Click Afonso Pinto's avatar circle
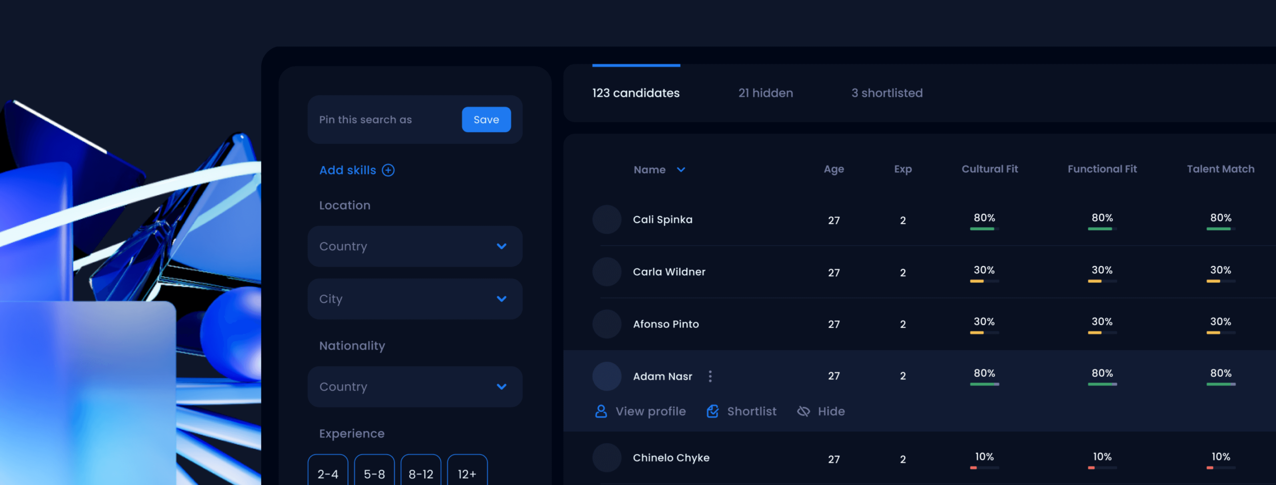 point(607,324)
